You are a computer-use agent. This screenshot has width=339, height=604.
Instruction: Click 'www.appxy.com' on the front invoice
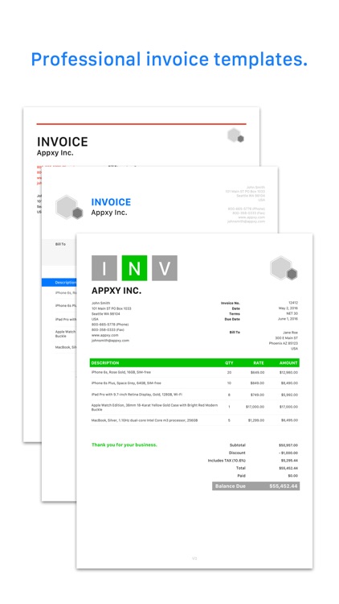coord(105,335)
